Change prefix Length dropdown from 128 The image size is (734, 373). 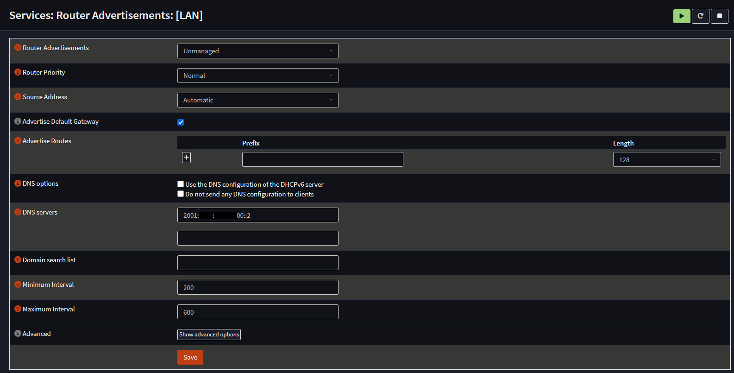tap(666, 159)
